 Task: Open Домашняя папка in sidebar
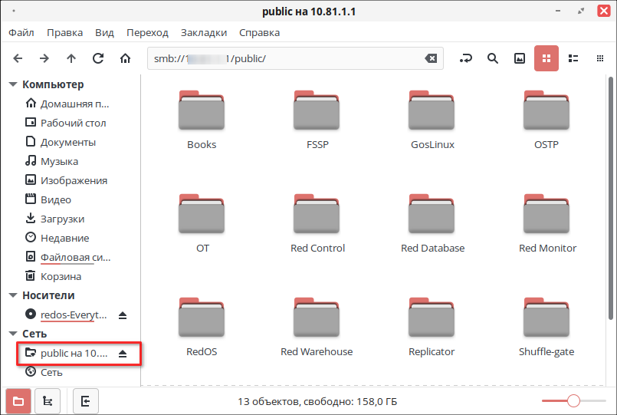tap(67, 104)
